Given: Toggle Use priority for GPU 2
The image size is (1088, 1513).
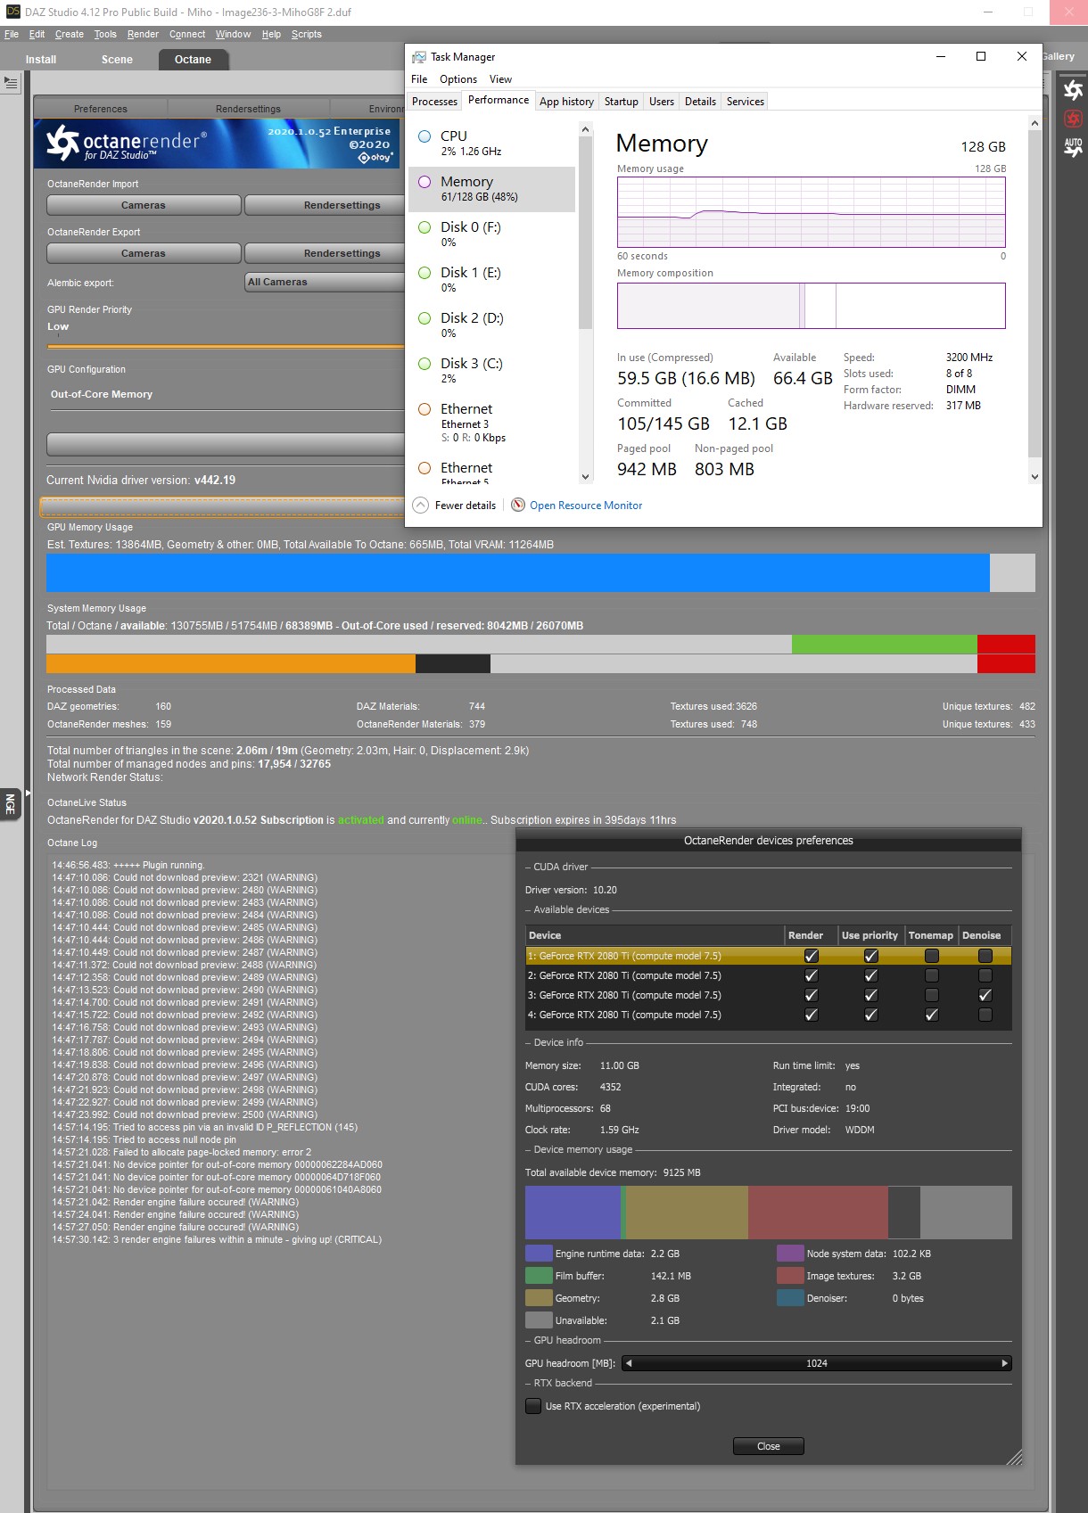Looking at the screenshot, I should coord(871,975).
